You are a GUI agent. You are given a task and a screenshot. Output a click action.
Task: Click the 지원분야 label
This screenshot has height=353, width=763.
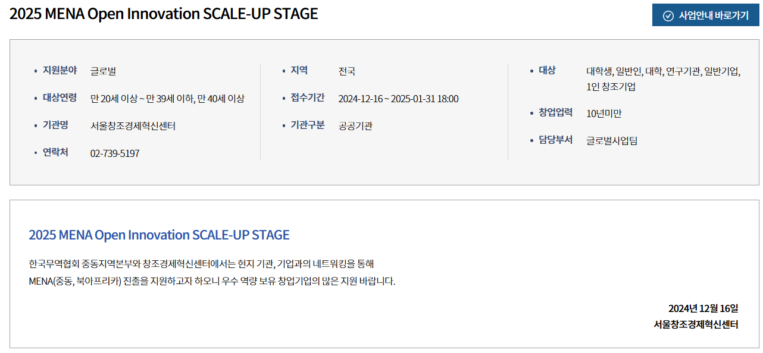pyautogui.click(x=60, y=70)
